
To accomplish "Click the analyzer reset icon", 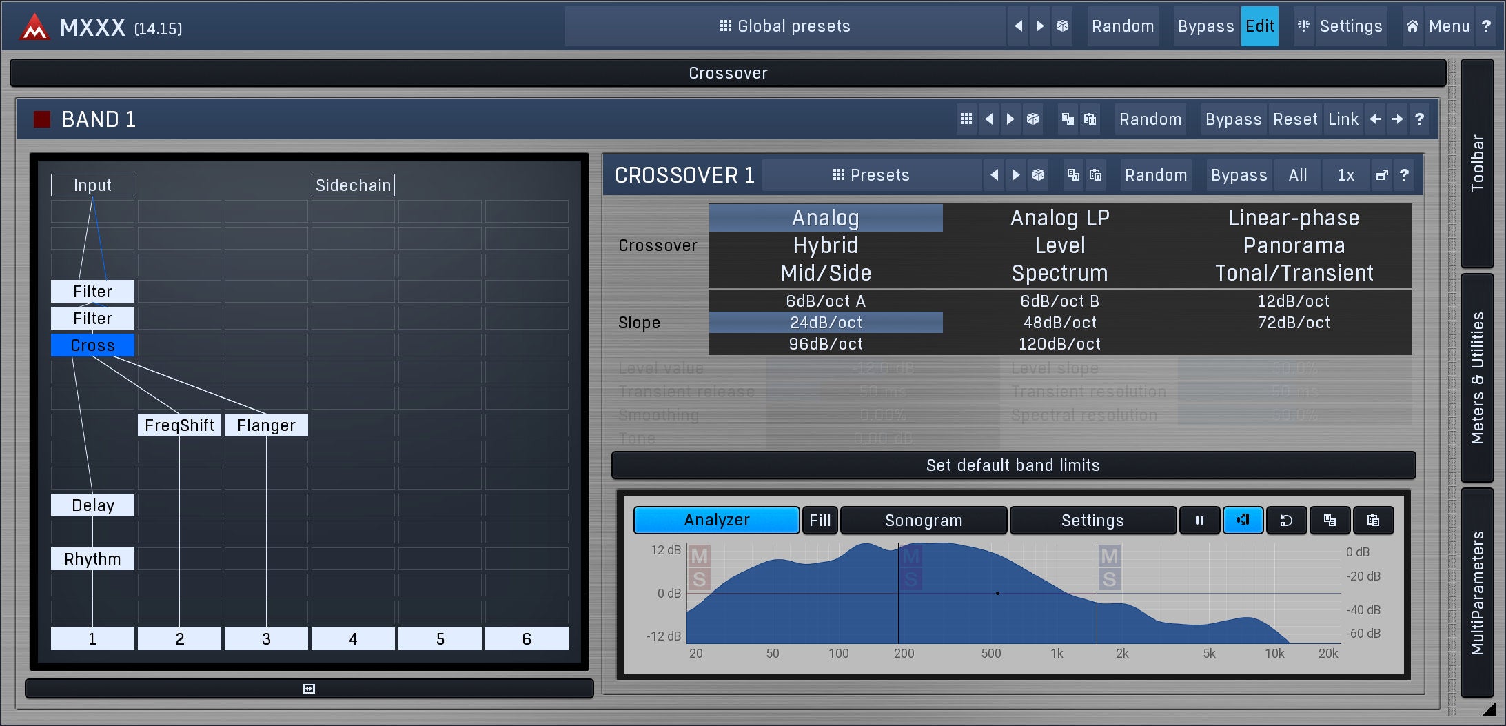I will (1286, 521).
